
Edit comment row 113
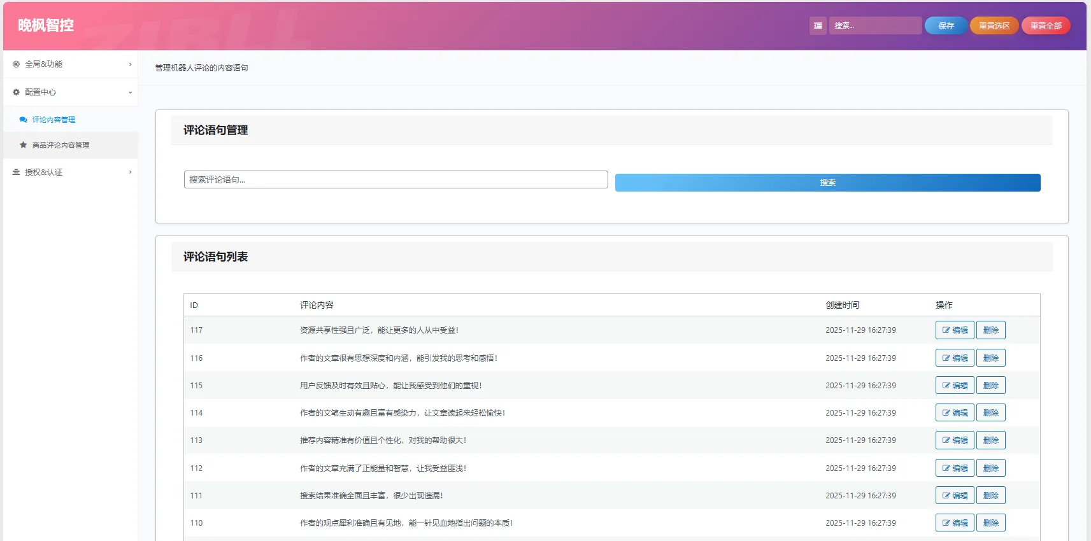955,440
